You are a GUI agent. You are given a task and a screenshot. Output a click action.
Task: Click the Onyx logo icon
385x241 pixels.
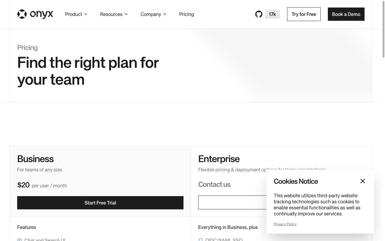(x=22, y=14)
